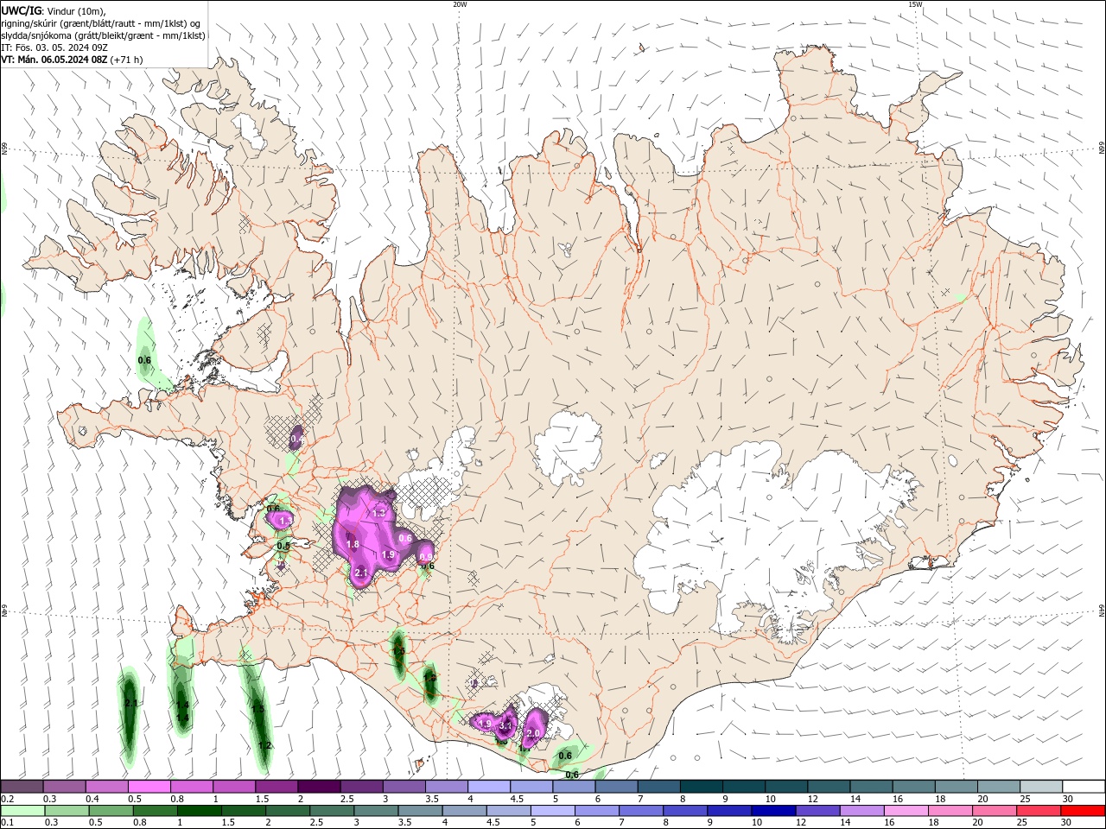This screenshot has width=1106, height=829.
Task: Click the 2.0 snow value near south coast
Action: click(x=533, y=733)
